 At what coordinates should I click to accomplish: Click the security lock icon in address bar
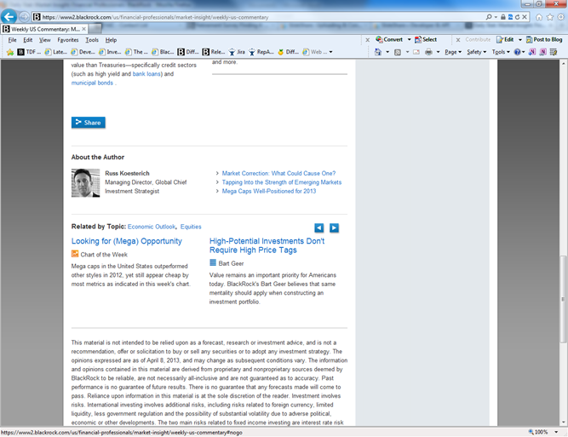pyautogui.click(x=502, y=17)
